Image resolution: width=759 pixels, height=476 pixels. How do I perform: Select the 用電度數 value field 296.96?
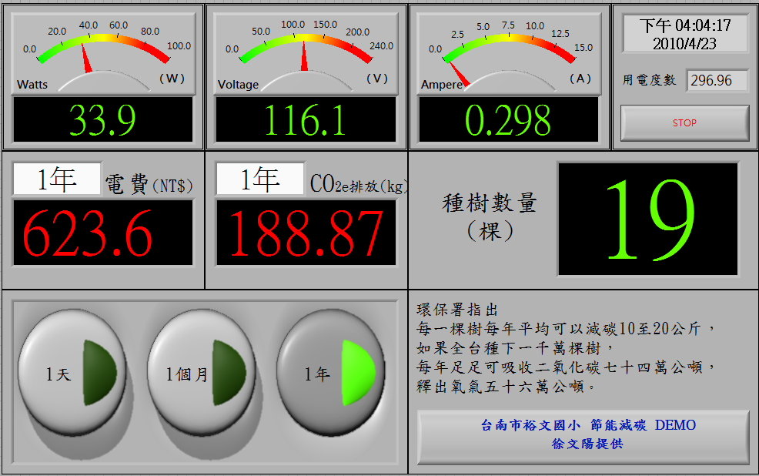[x=717, y=80]
